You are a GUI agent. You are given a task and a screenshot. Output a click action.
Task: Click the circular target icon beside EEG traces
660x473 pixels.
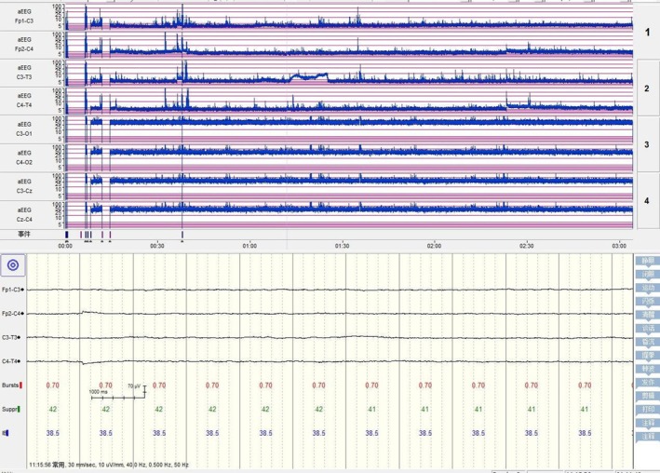(x=13, y=265)
